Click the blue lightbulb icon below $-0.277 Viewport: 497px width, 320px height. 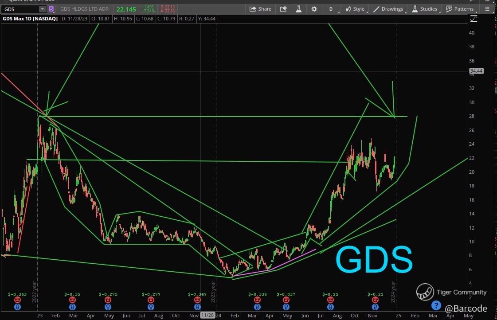click(x=151, y=307)
